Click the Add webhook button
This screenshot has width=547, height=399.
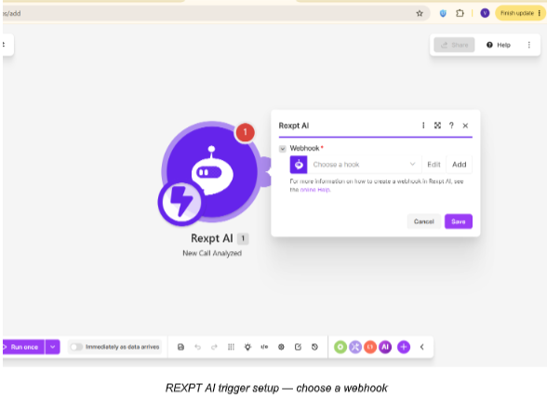click(x=460, y=165)
